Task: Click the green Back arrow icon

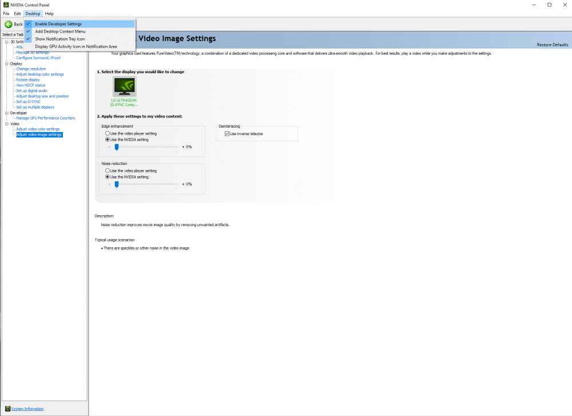Action: click(x=9, y=24)
